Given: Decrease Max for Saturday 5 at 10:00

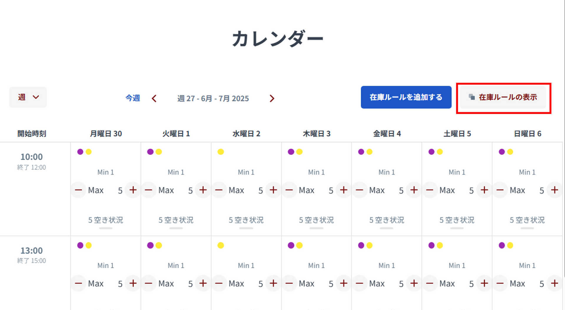Looking at the screenshot, I should pos(430,190).
